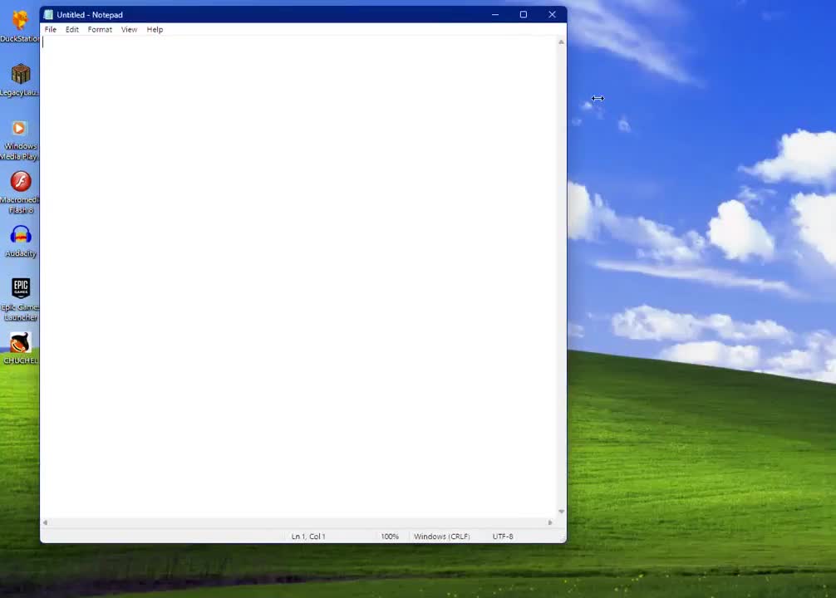Open the View menu
The width and height of the screenshot is (836, 598).
click(129, 30)
